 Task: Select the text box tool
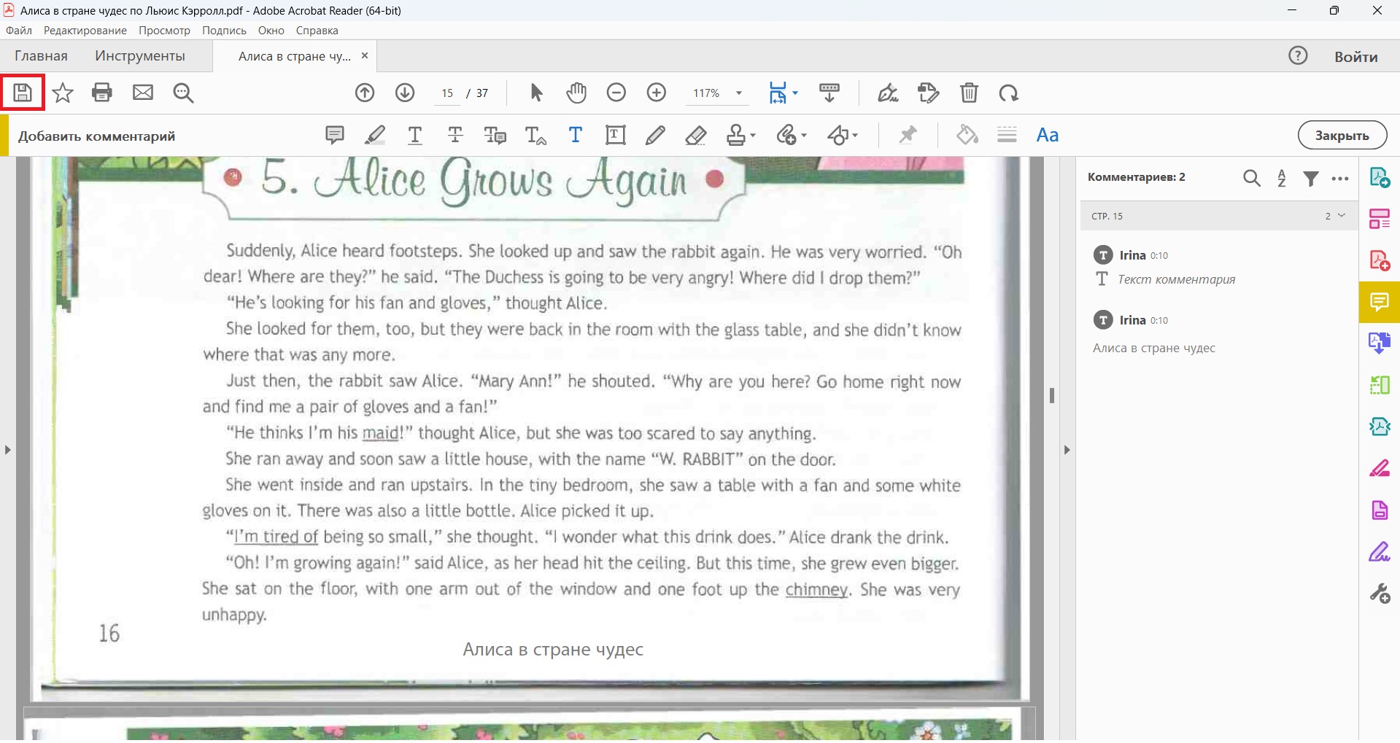(616, 135)
